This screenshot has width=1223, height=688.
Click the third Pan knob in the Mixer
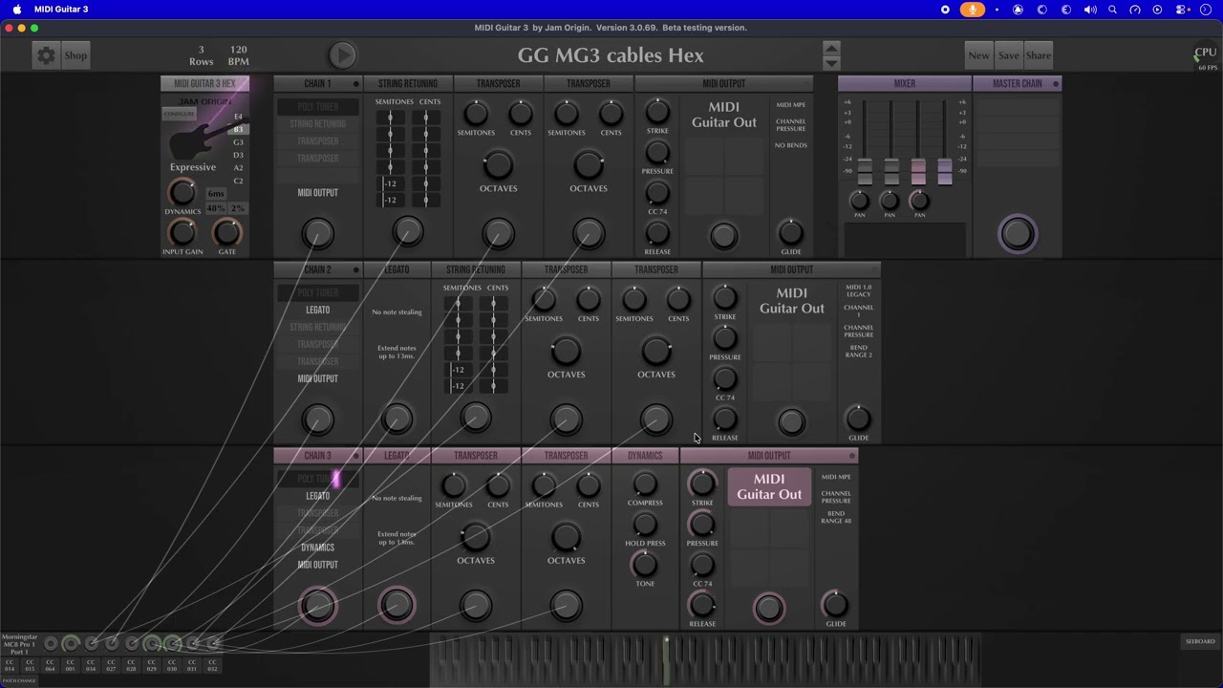pyautogui.click(x=919, y=201)
